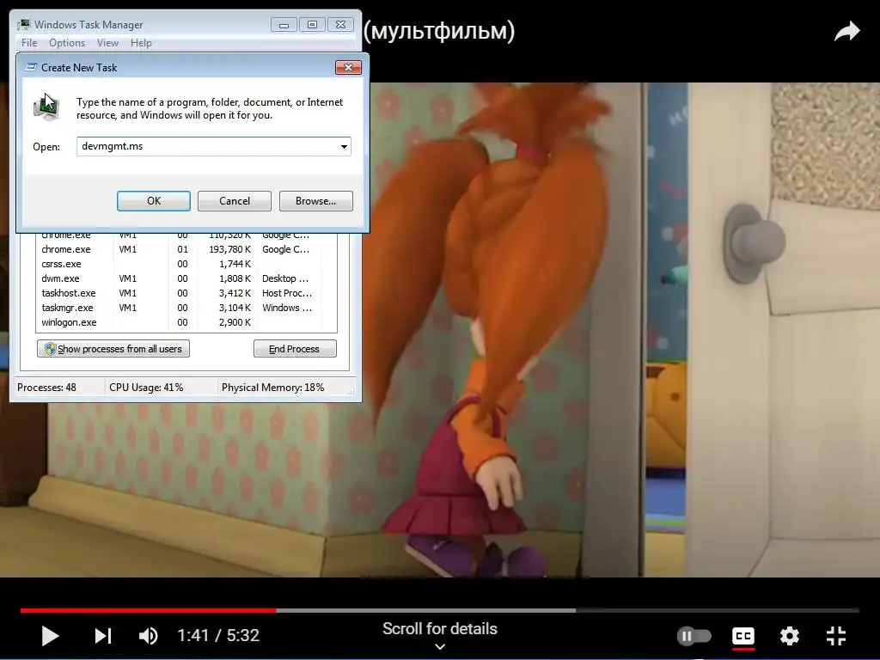
Task: Click the Physical Memory: 18% status text
Action: tap(272, 388)
